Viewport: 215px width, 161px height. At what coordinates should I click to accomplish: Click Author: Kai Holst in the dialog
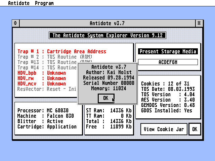[109, 72]
